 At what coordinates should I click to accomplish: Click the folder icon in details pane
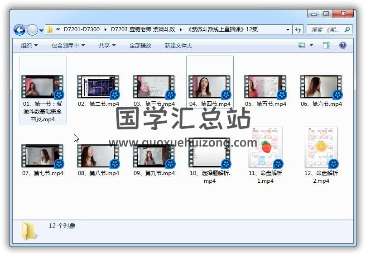click(29, 231)
